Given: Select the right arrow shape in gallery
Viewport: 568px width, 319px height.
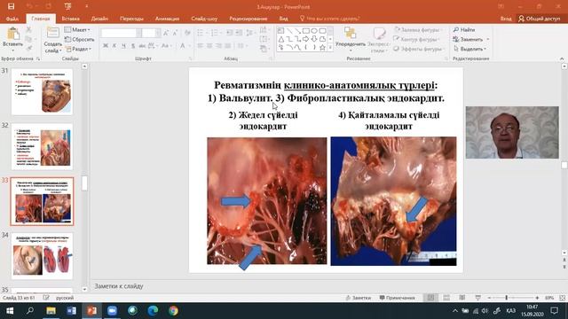Looking at the screenshot, I should pos(305,39).
